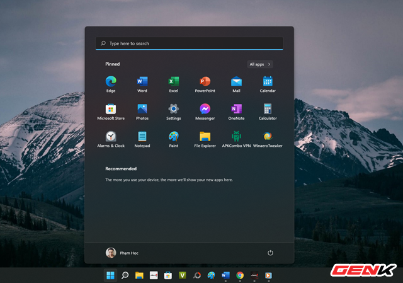
Task: Click the Start button on the taskbar
Action: pos(111,275)
